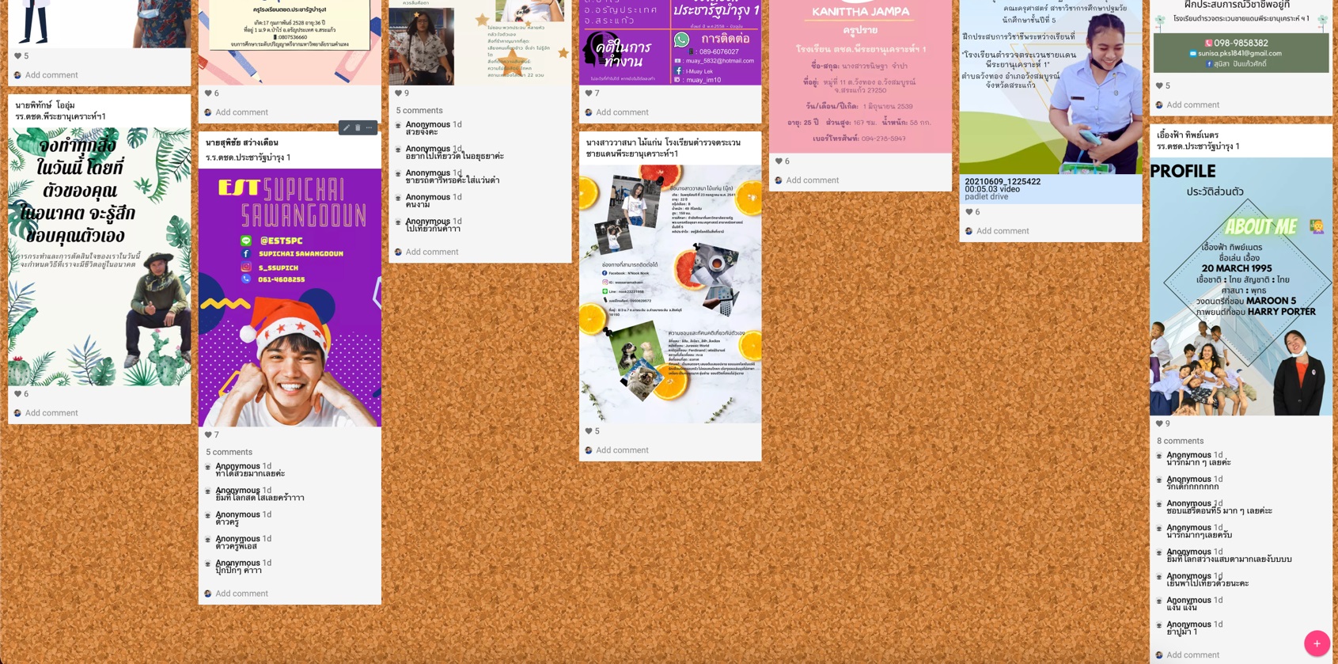Add a new post with the pink plus button
This screenshot has height=664, width=1338.
pyautogui.click(x=1317, y=643)
